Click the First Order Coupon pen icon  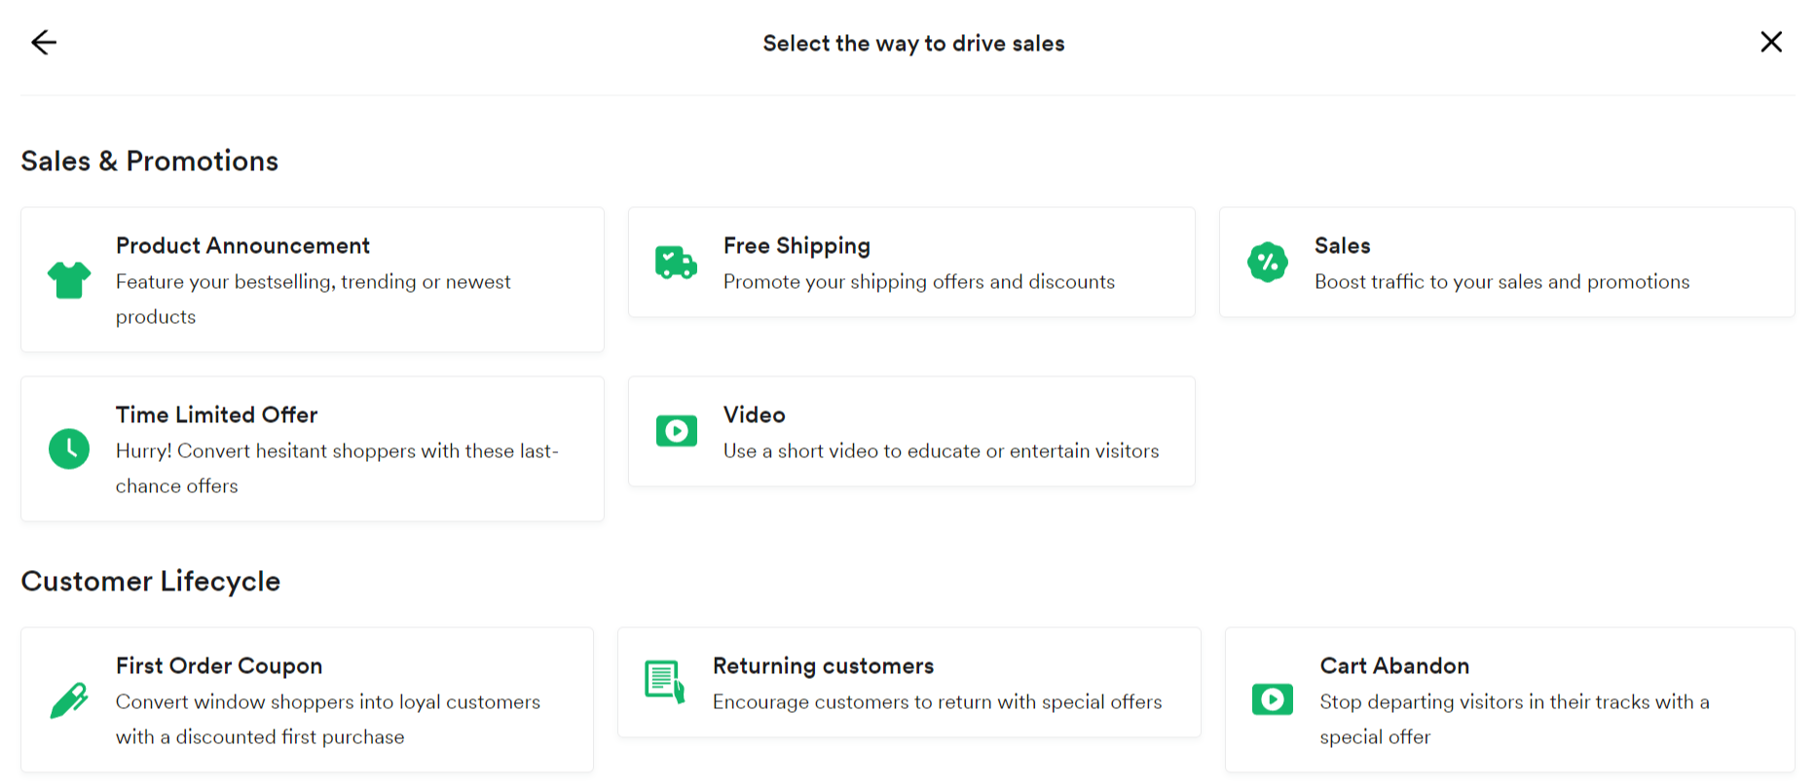click(69, 700)
